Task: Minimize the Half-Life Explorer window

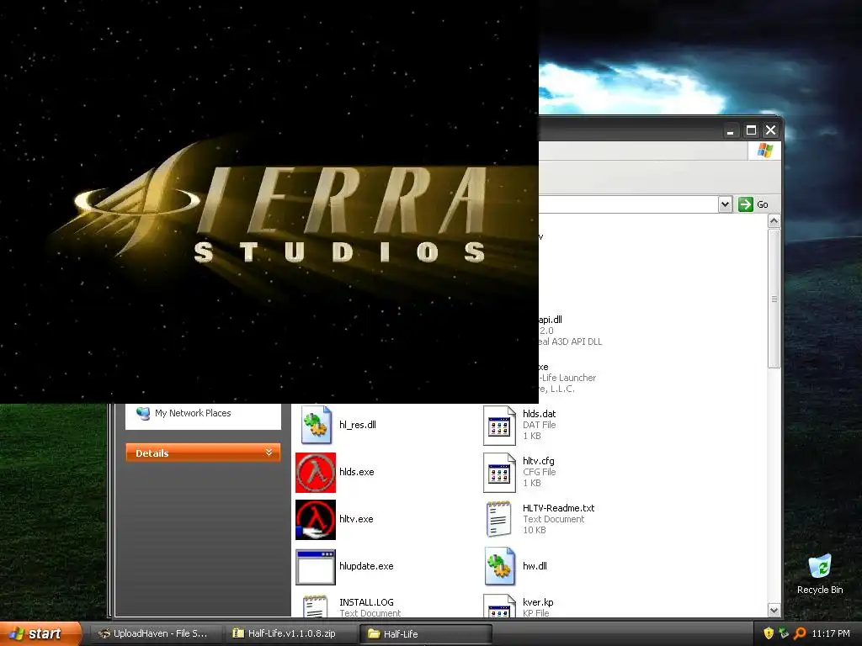Action: [x=731, y=130]
